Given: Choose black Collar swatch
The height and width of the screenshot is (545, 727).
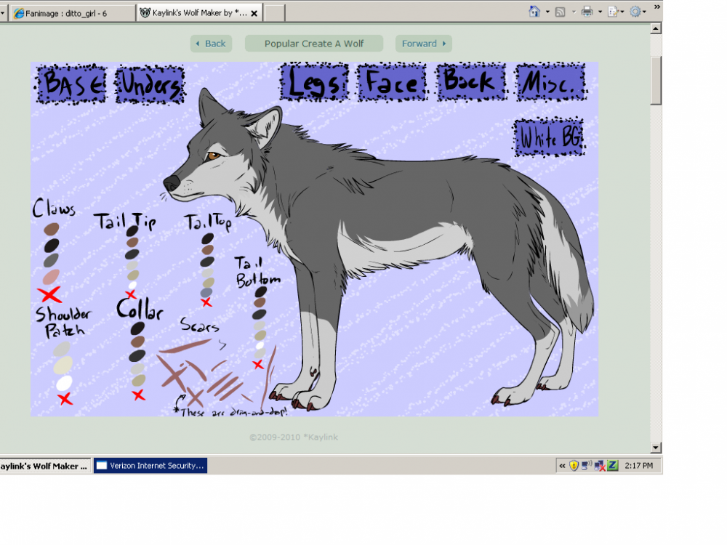Looking at the screenshot, I should tap(137, 328).
